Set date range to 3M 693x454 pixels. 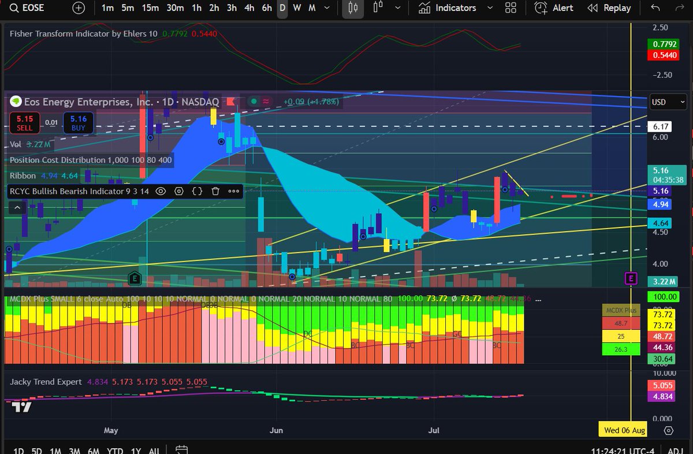[x=74, y=451]
